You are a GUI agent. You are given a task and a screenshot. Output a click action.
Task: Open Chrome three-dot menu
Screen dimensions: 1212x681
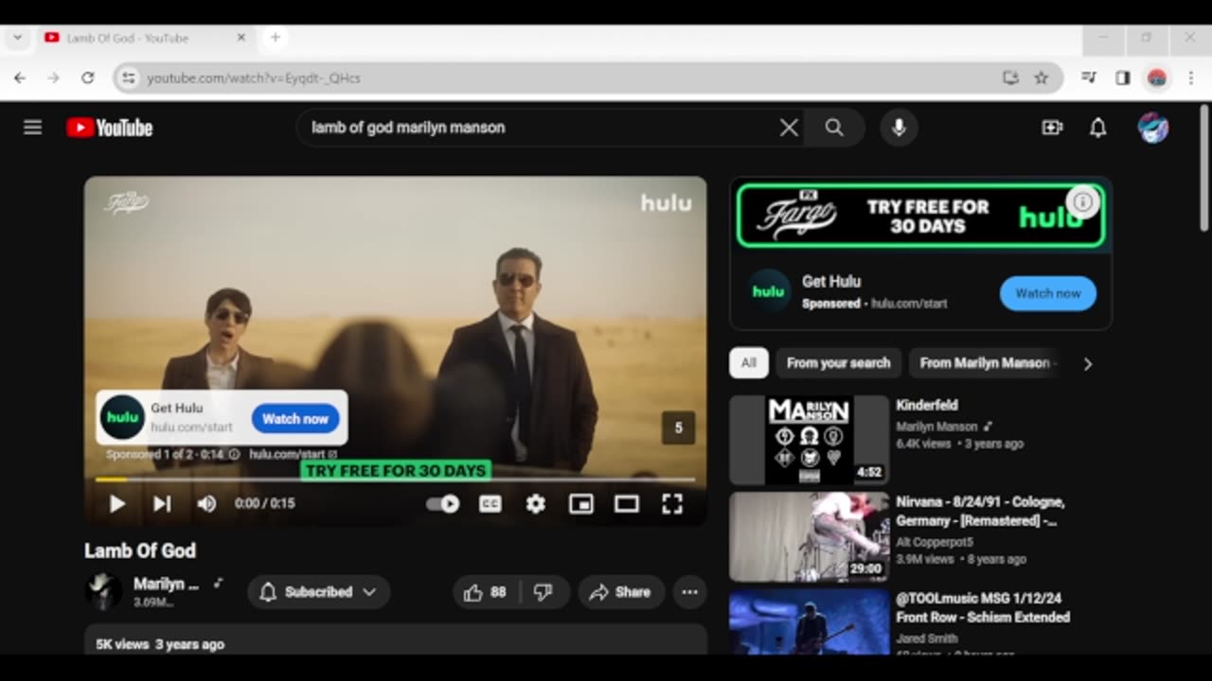point(1191,78)
